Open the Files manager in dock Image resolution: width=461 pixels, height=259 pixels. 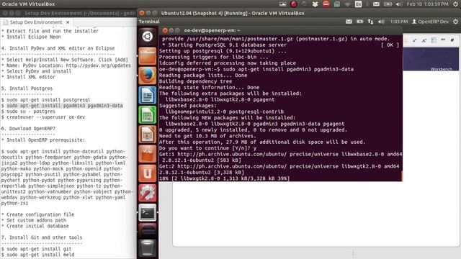[x=147, y=56]
